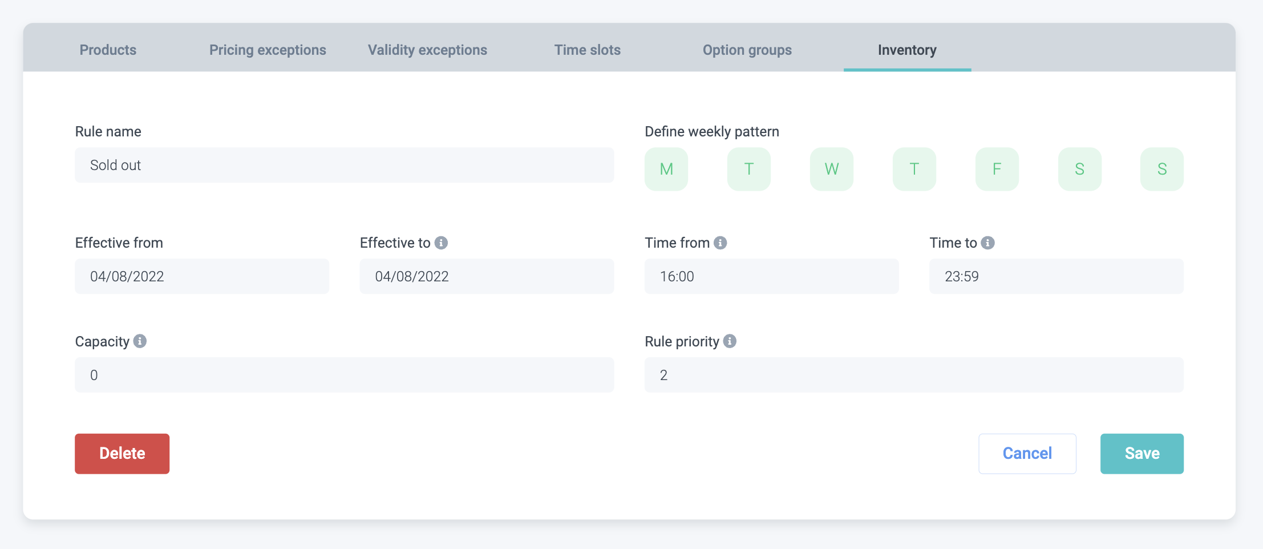Viewport: 1263px width, 549px height.
Task: Open the Effective from date picker
Action: pos(202,277)
